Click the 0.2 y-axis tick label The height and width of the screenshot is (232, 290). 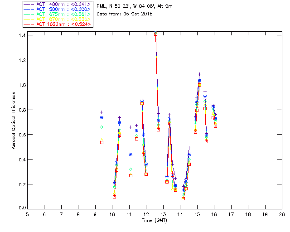(x=22, y=184)
